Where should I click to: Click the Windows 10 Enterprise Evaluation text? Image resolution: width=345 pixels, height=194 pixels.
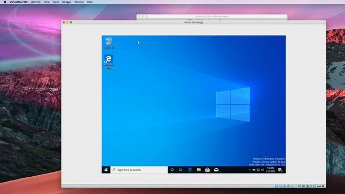pyautogui.click(x=268, y=159)
